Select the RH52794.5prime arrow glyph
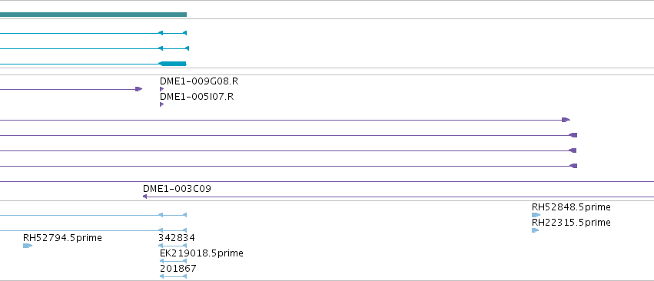The image size is (654, 281). pos(28,246)
